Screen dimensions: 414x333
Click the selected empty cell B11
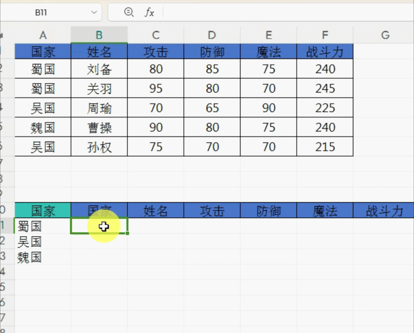[x=99, y=226]
